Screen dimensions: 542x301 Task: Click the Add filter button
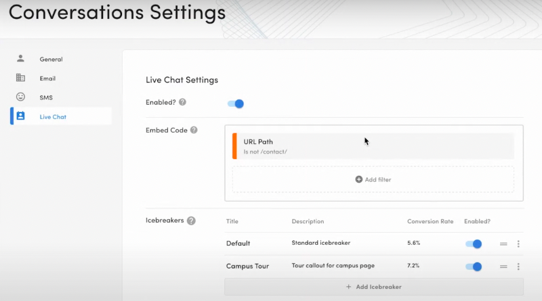point(373,179)
